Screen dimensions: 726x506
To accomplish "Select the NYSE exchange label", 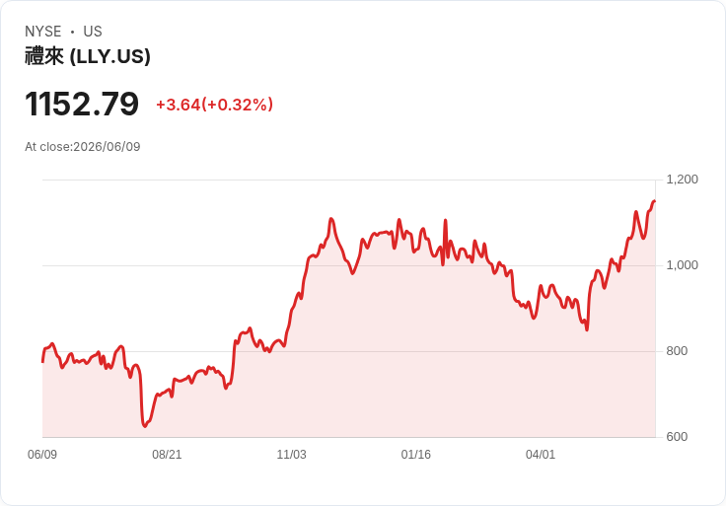I will 43,32.
